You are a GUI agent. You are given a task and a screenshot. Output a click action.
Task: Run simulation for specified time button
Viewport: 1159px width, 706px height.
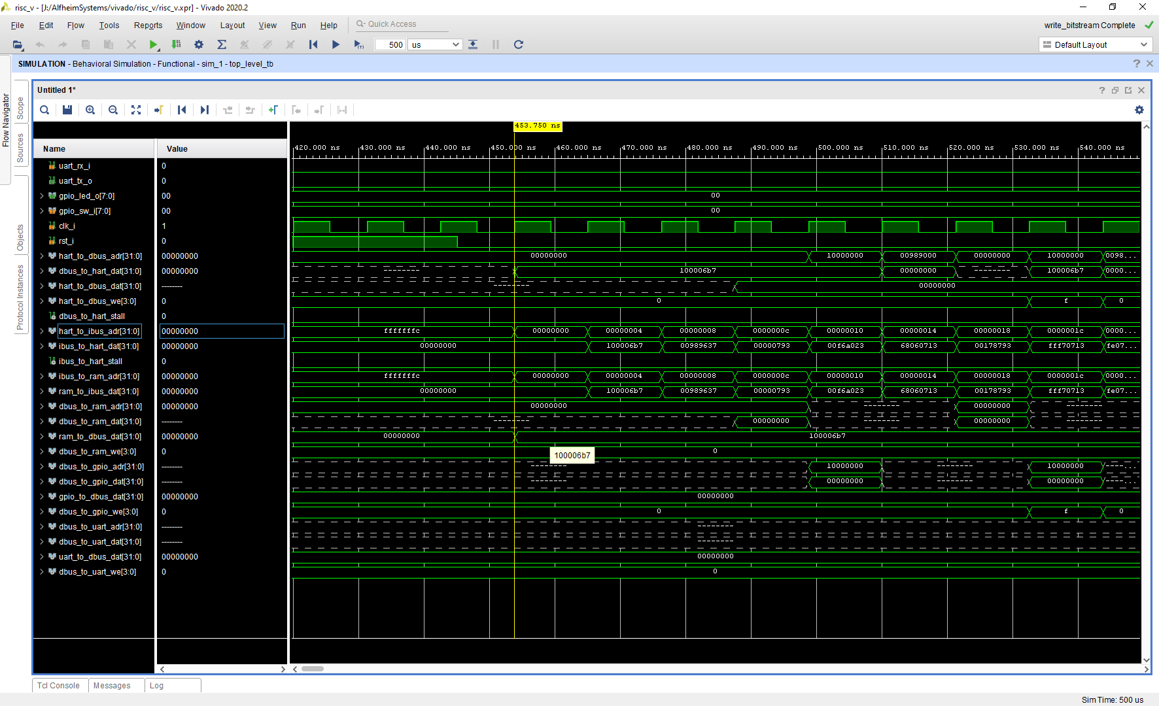tap(358, 44)
